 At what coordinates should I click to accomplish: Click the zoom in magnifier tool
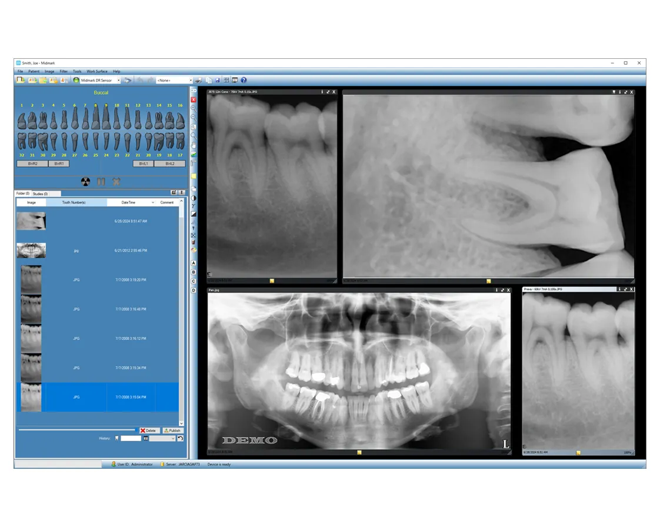[194, 109]
